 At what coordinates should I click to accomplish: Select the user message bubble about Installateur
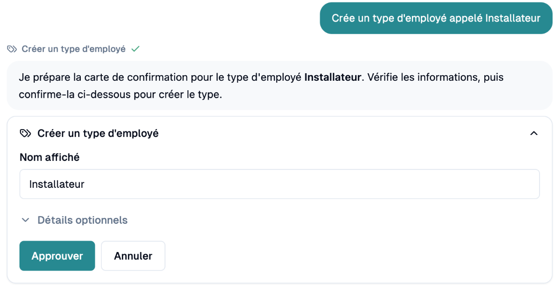436,18
